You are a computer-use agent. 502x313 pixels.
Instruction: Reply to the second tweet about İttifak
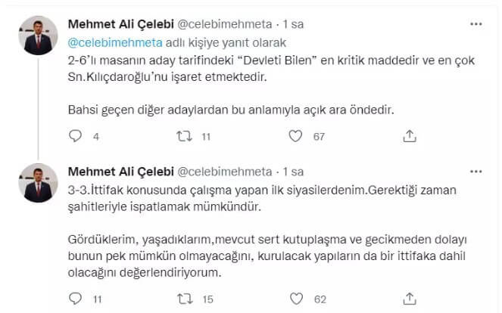tap(75, 299)
